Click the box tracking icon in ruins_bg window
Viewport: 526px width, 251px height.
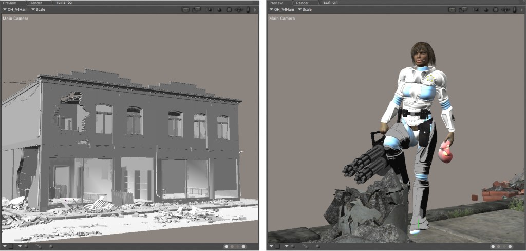tap(210, 10)
